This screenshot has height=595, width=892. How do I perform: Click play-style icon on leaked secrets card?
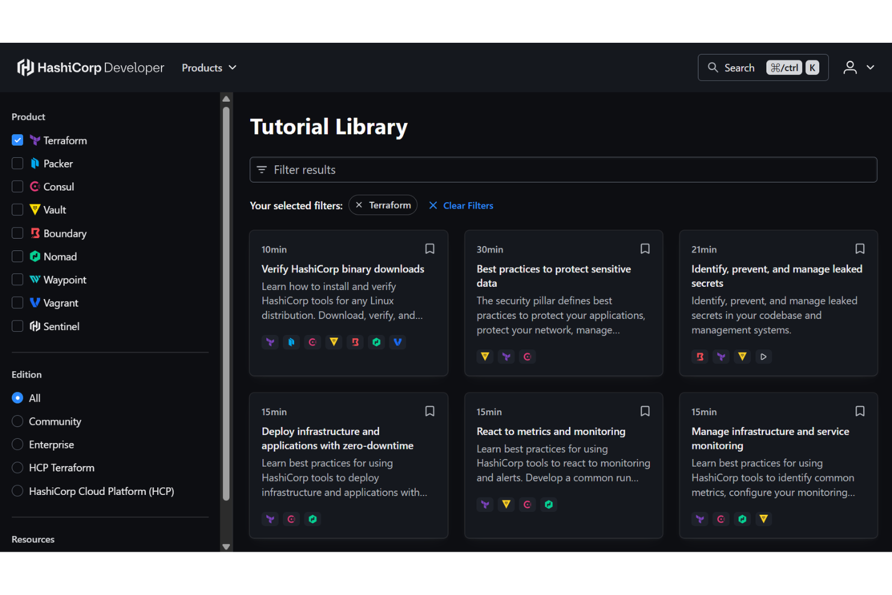(764, 356)
